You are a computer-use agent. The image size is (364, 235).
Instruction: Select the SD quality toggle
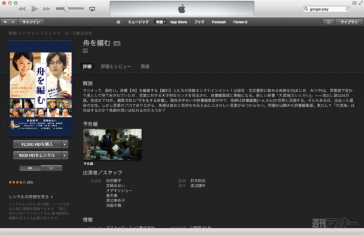click(52, 168)
